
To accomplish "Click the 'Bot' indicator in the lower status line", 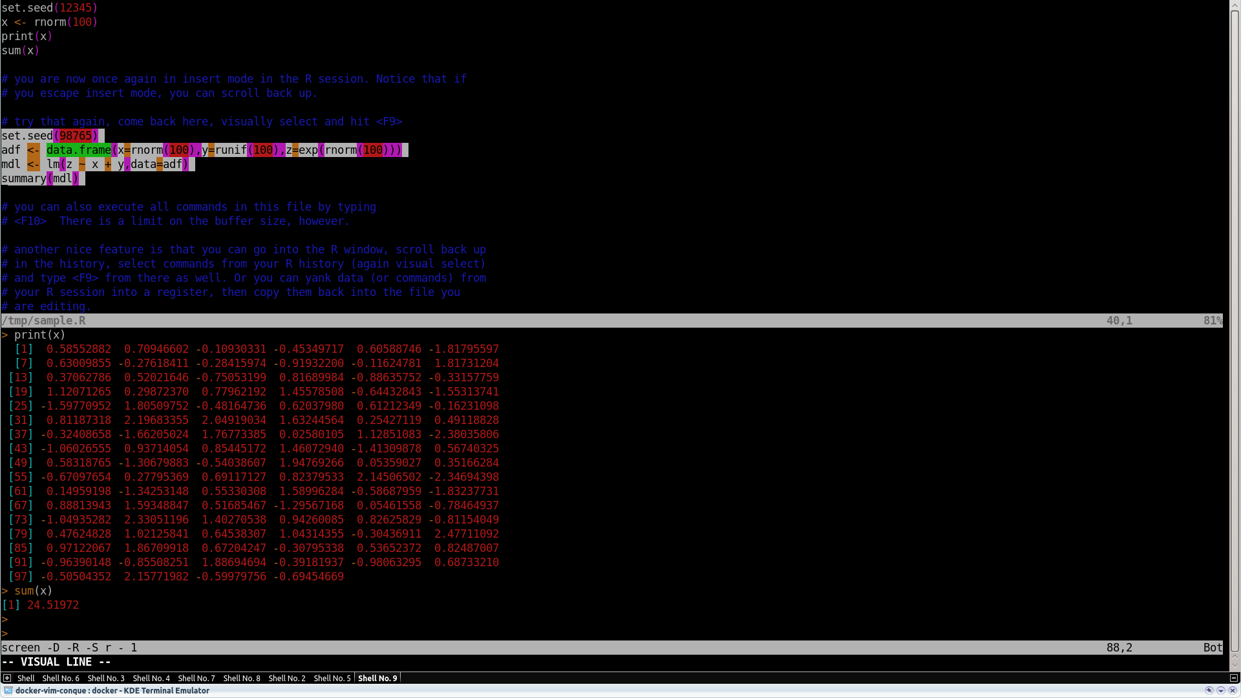I will click(x=1213, y=648).
